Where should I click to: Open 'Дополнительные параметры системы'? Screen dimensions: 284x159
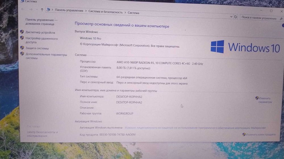(46, 56)
